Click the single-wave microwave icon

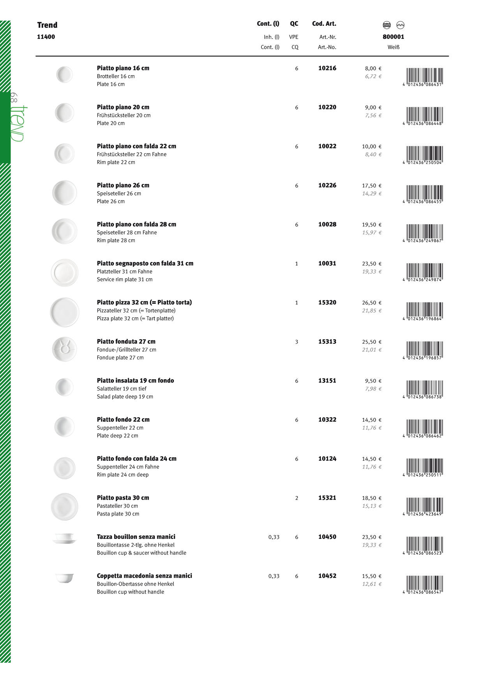(400, 25)
